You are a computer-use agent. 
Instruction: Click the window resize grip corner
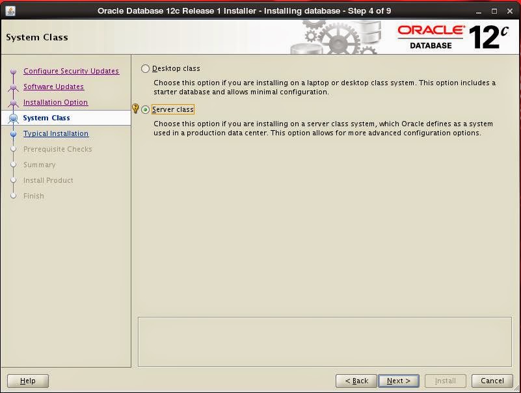coord(516,388)
